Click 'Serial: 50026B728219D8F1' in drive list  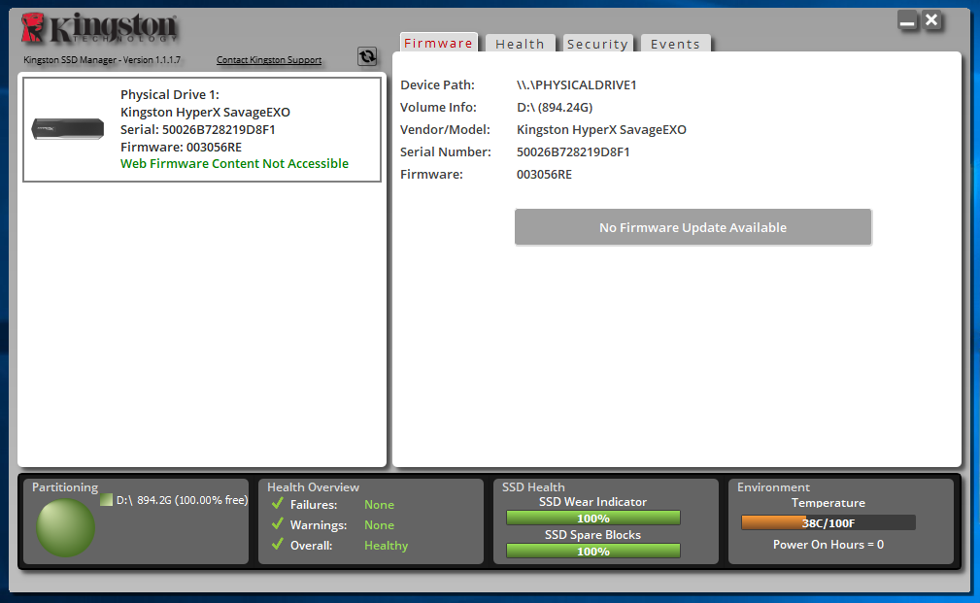click(x=197, y=129)
